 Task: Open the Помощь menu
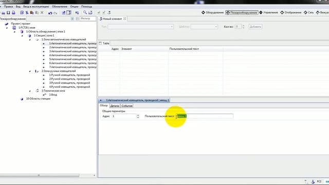coord(87,7)
